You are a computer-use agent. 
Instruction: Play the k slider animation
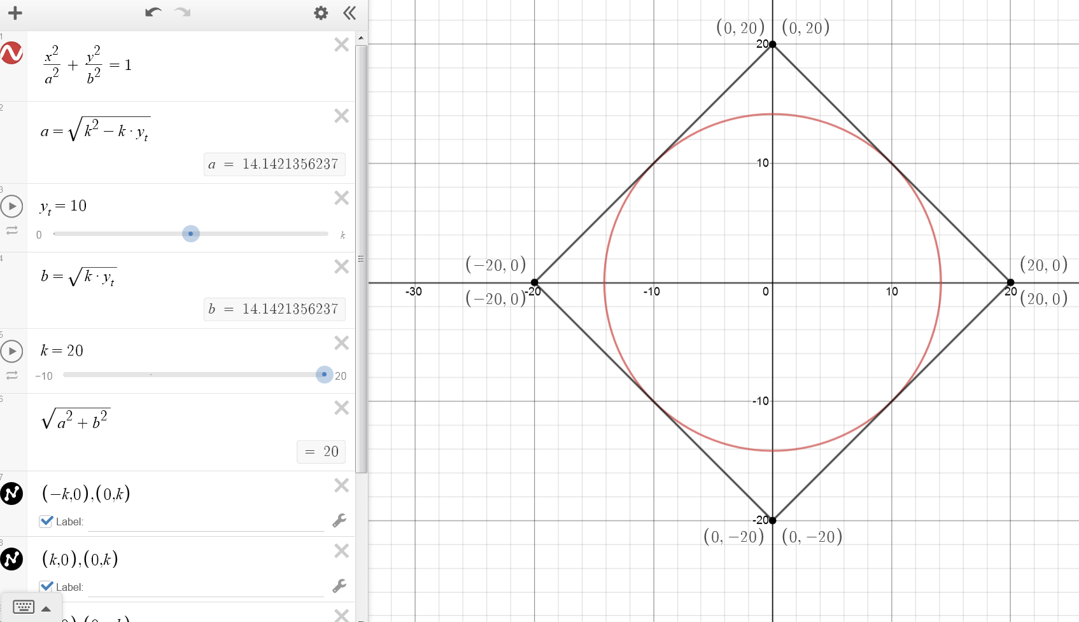[x=12, y=351]
